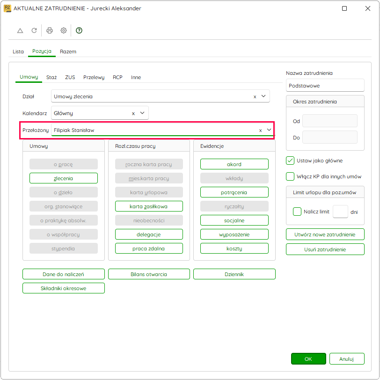
Task: Expand the Przełożony dropdown arrow
Action: [x=269, y=130]
